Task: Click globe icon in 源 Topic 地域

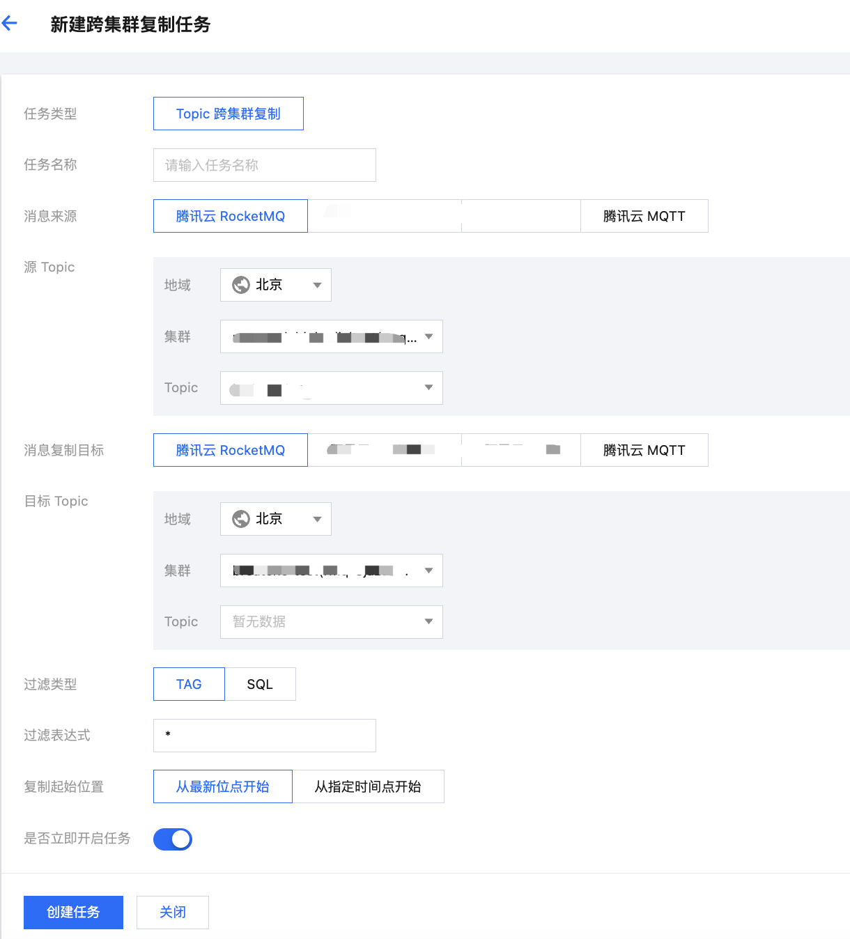Action: 241,285
